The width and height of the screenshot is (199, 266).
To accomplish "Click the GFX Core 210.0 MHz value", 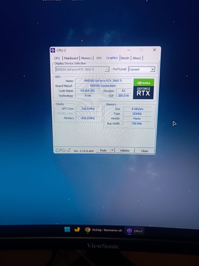I will [88, 109].
